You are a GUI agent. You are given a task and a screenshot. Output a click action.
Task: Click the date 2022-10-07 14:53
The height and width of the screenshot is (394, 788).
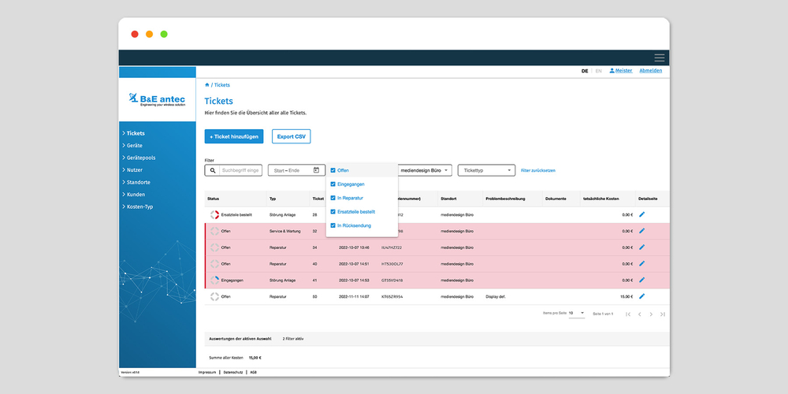pyautogui.click(x=354, y=280)
